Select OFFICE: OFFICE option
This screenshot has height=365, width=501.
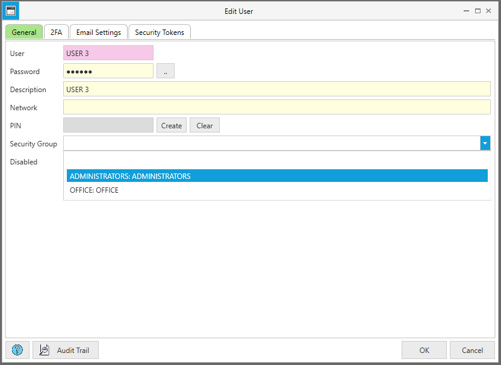pyautogui.click(x=277, y=190)
